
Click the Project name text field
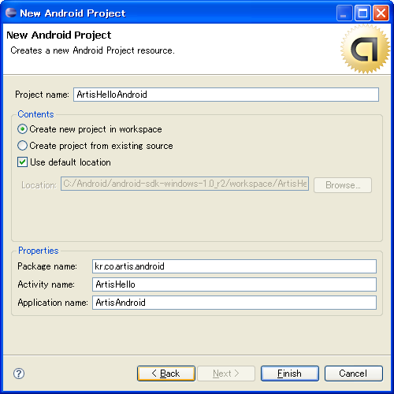pyautogui.click(x=226, y=95)
